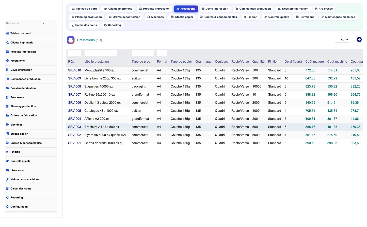Screen dimensions: 367x227
Task: Open the Clients imprimerie top tab
Action: click(x=118, y=9)
